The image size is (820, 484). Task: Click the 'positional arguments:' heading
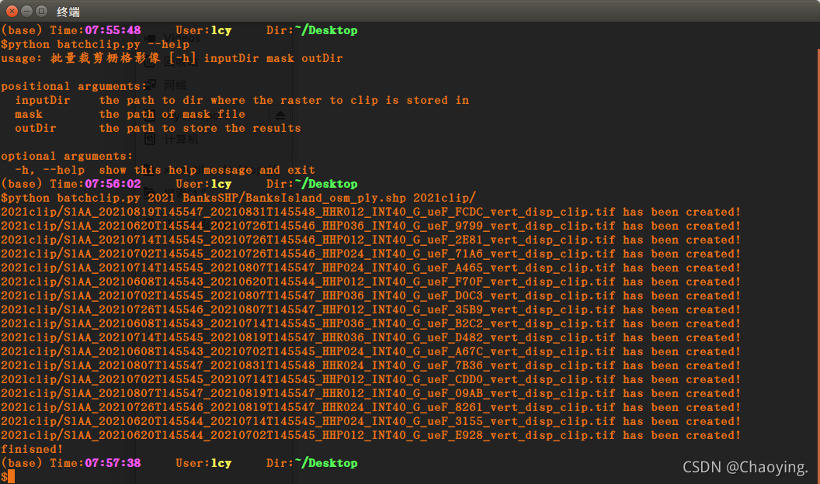point(75,86)
